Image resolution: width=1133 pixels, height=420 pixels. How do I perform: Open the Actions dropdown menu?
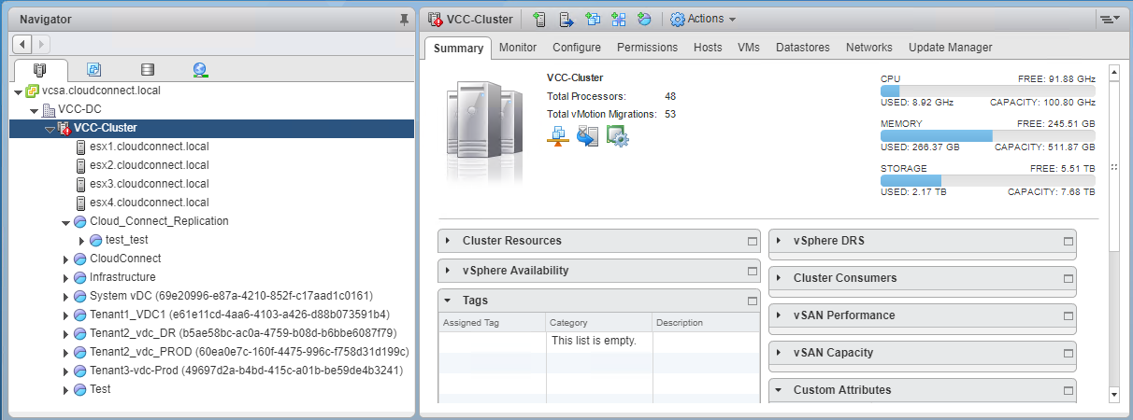pyautogui.click(x=703, y=19)
